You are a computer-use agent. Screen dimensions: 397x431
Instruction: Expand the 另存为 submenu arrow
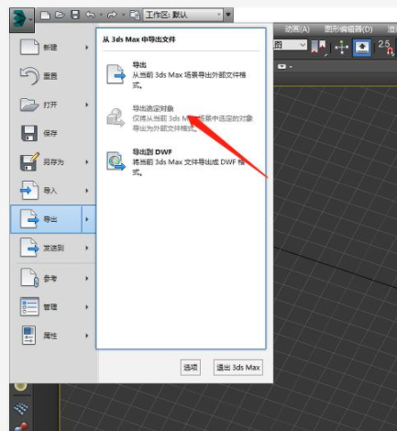87,162
